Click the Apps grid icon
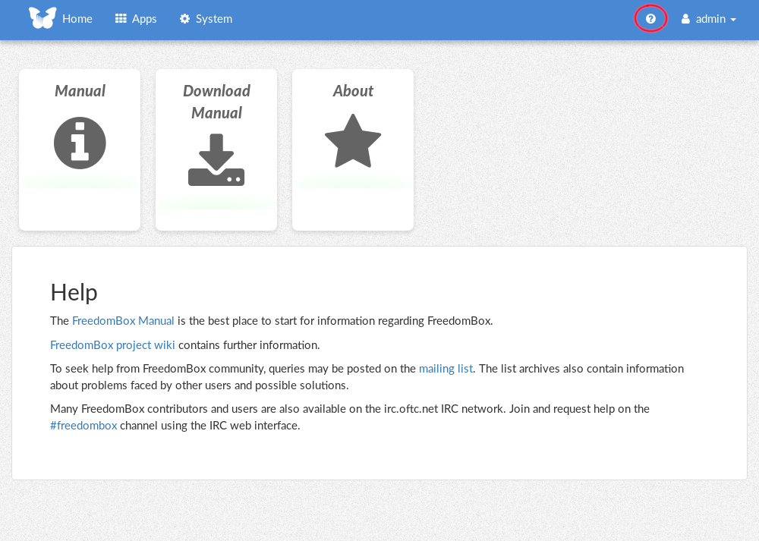 click(121, 19)
